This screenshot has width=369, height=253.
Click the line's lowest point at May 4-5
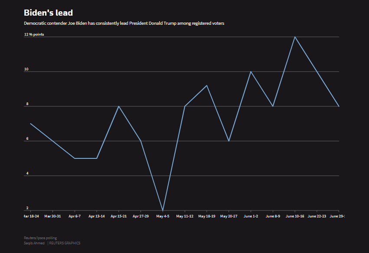(x=163, y=210)
